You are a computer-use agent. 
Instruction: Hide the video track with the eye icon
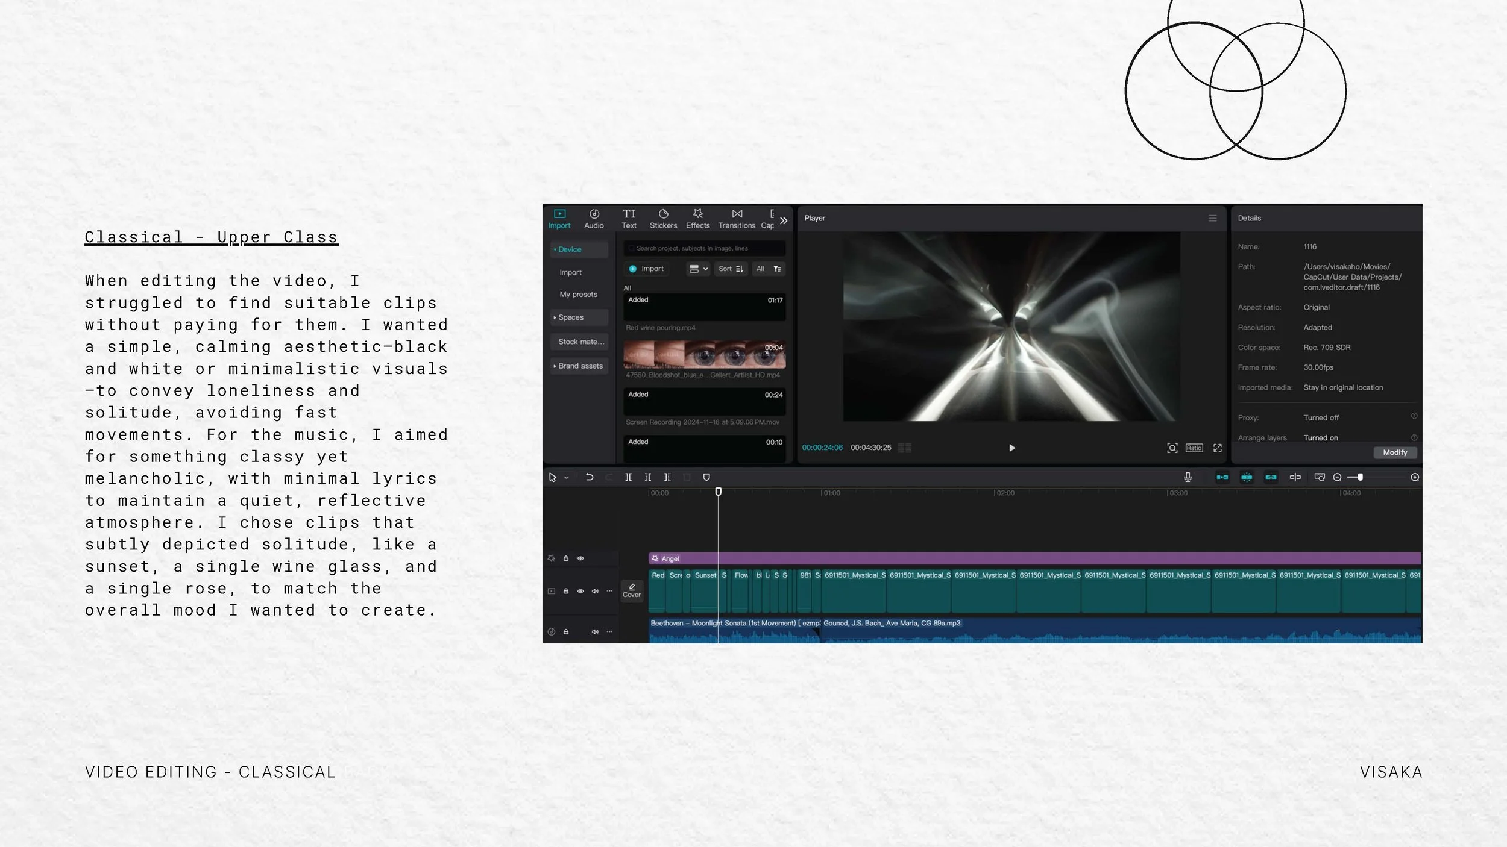pos(580,590)
